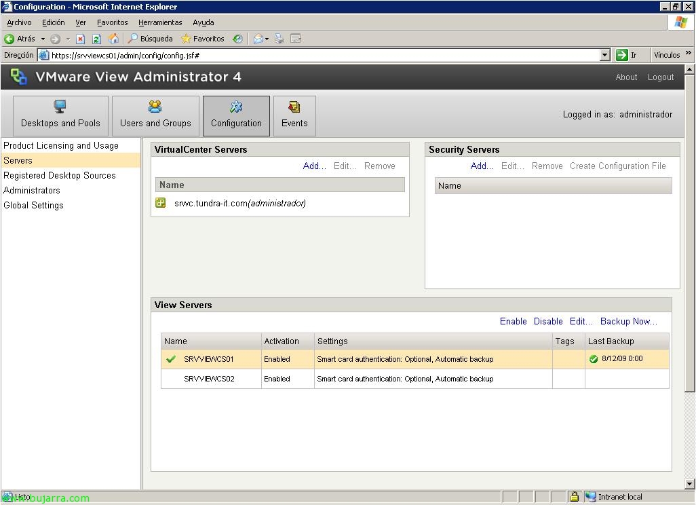Stop page loading with the red X icon
This screenshot has width=696, height=505.
pos(80,39)
